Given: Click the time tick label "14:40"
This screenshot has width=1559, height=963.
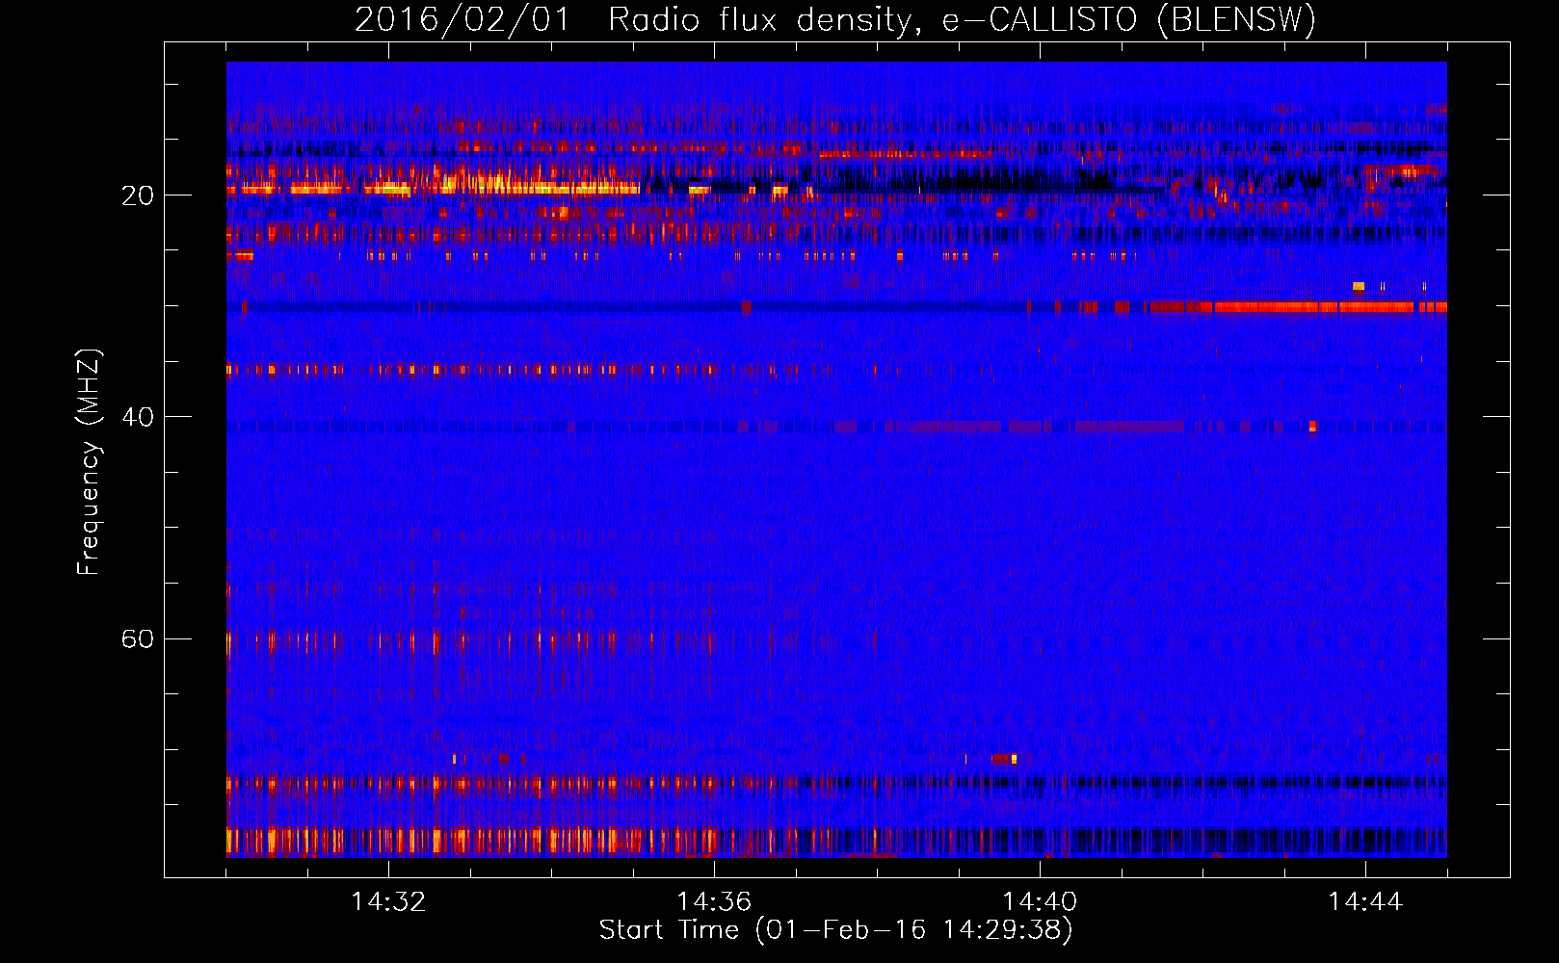Looking at the screenshot, I should [1040, 901].
